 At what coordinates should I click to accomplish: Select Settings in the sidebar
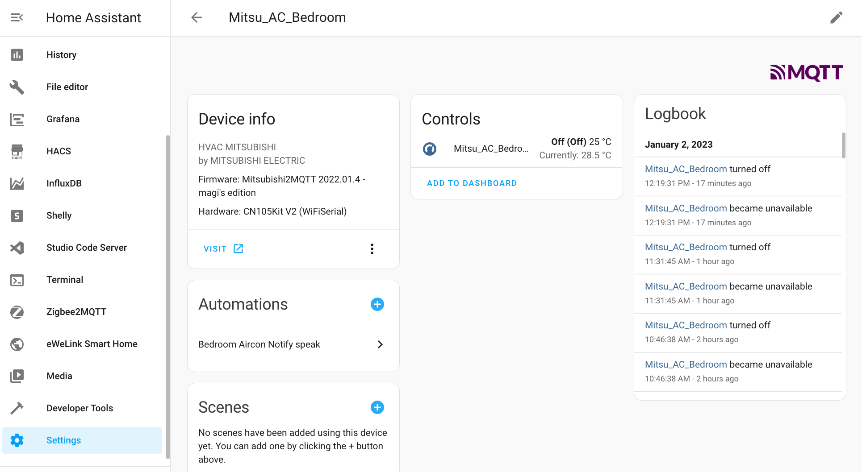(63, 440)
